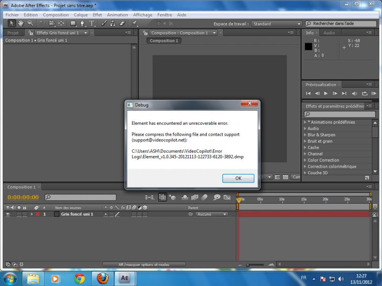Open the Composition Mini-Flowchart in timeline
This screenshot has width=382, height=286.
pyautogui.click(x=149, y=197)
